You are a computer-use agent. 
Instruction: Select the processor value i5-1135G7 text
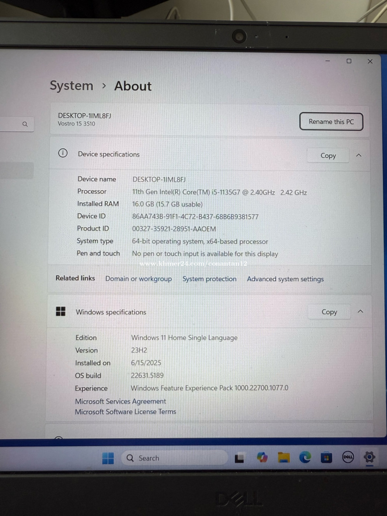coord(220,192)
